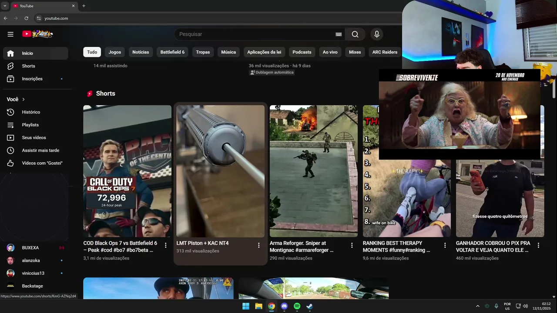
Task: Open options for Ganhador Cobrou o Pix short
Action: tap(538, 245)
